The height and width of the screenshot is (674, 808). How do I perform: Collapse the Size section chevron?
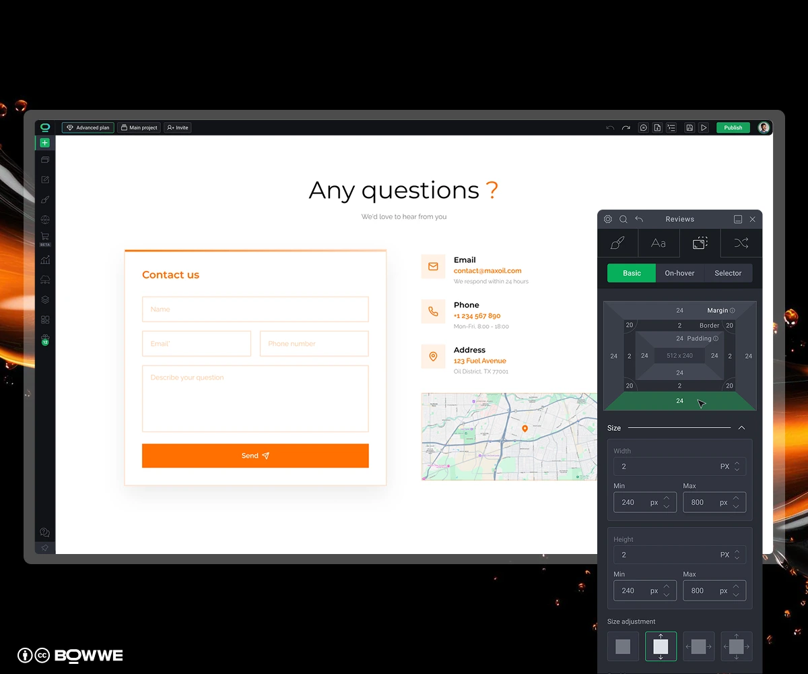741,428
